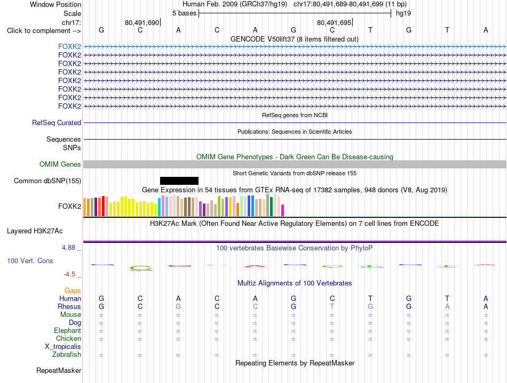Click the Gaps label in Multiz alignment

tap(73, 290)
